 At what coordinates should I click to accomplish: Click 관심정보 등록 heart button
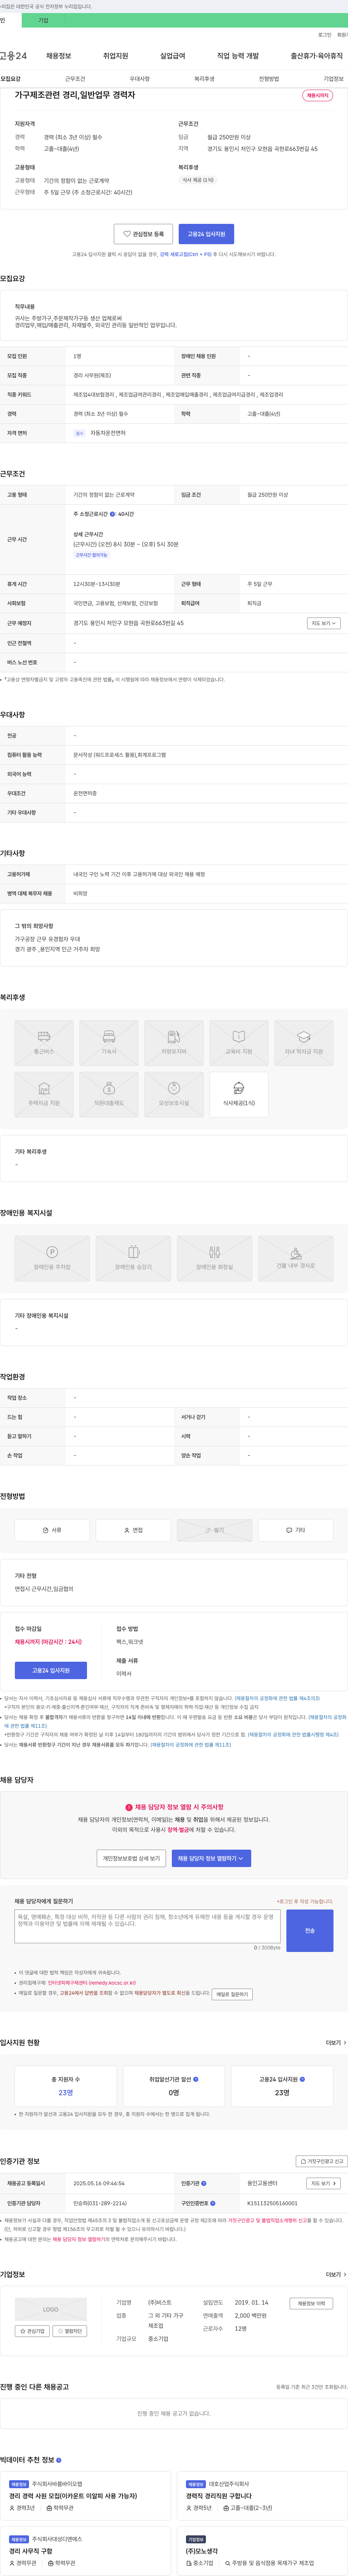click(143, 234)
